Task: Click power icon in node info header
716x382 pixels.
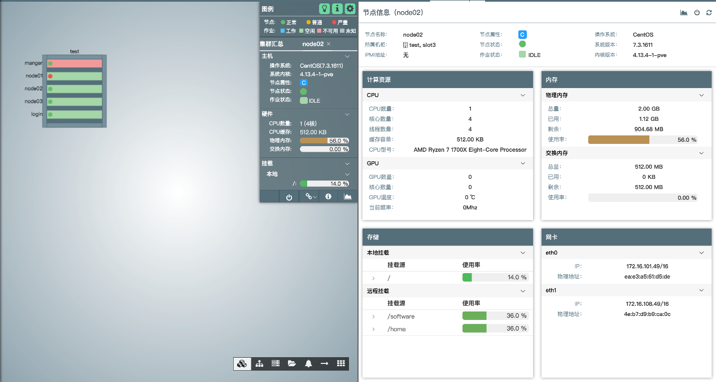Action: click(697, 12)
